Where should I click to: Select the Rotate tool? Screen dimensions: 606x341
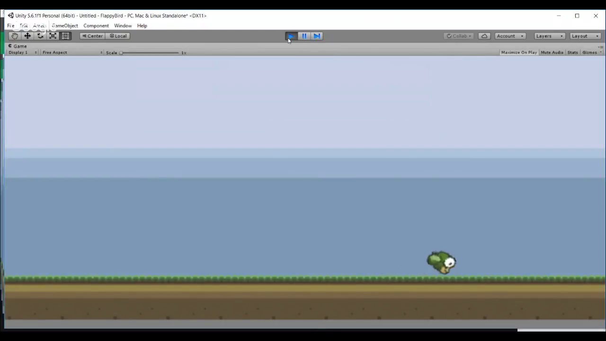pyautogui.click(x=40, y=36)
